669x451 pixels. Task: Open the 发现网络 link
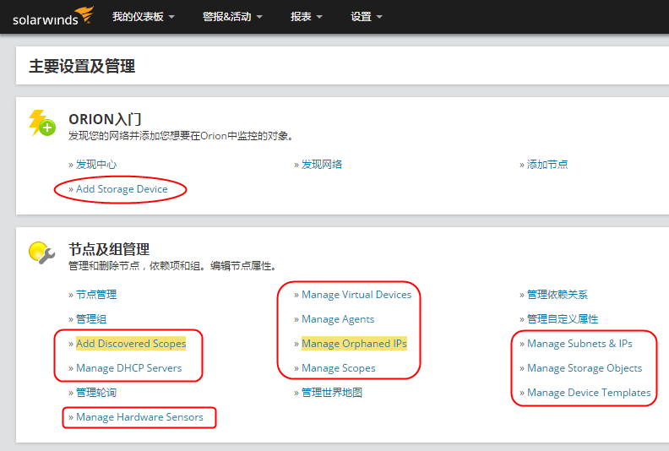coord(322,165)
